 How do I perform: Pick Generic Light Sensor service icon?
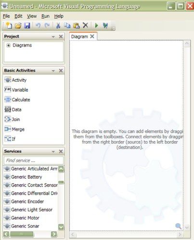click(7, 209)
